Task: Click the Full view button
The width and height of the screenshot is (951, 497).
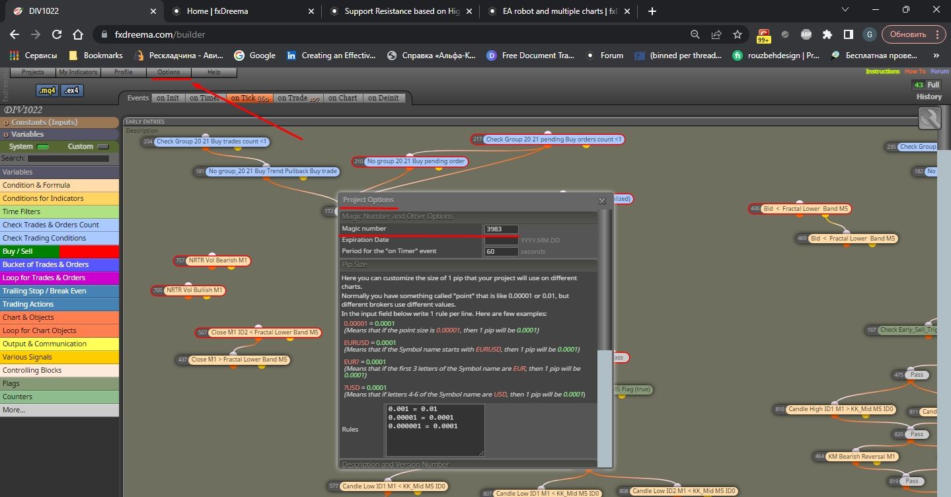Action: (933, 85)
